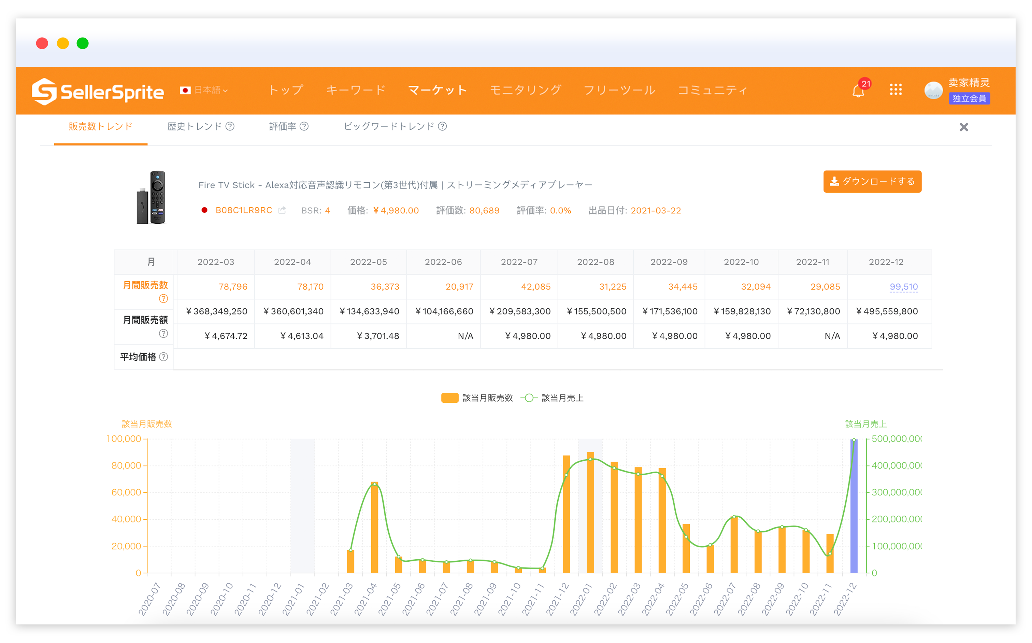Click the 78,796 monthly sales cell

(216, 286)
